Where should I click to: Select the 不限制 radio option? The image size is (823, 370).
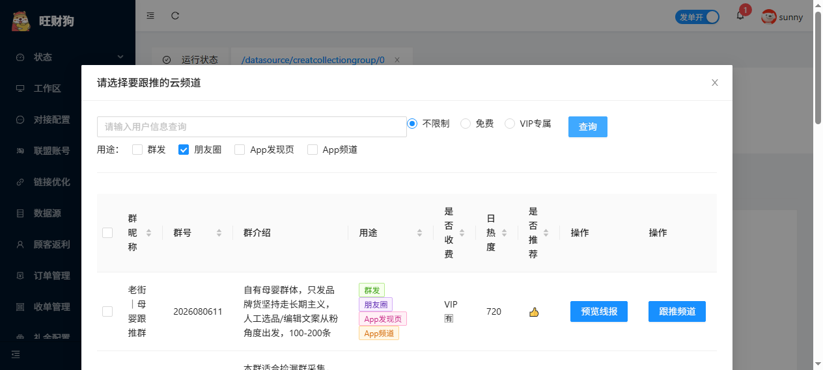(412, 124)
